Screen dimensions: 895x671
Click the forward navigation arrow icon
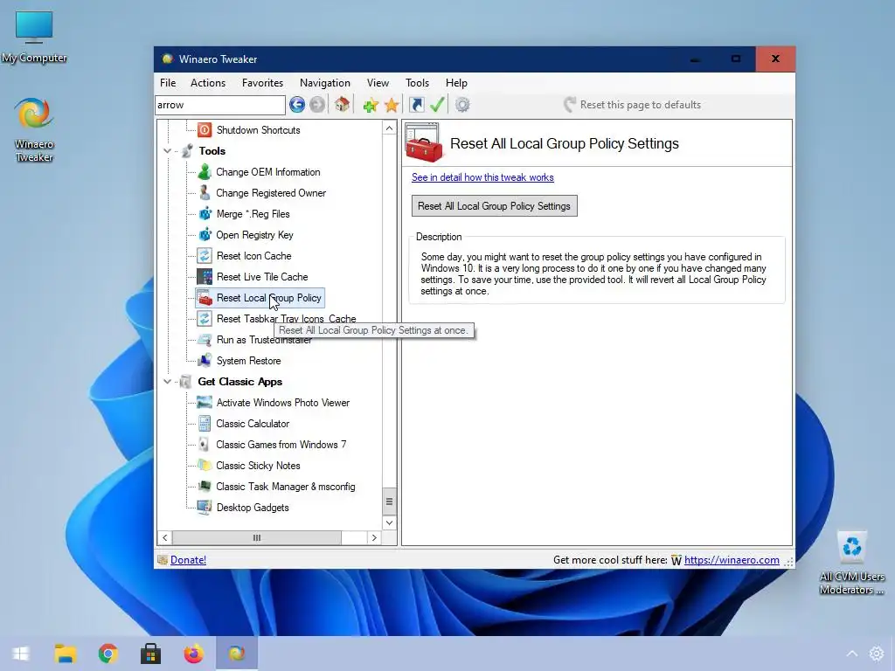point(317,105)
